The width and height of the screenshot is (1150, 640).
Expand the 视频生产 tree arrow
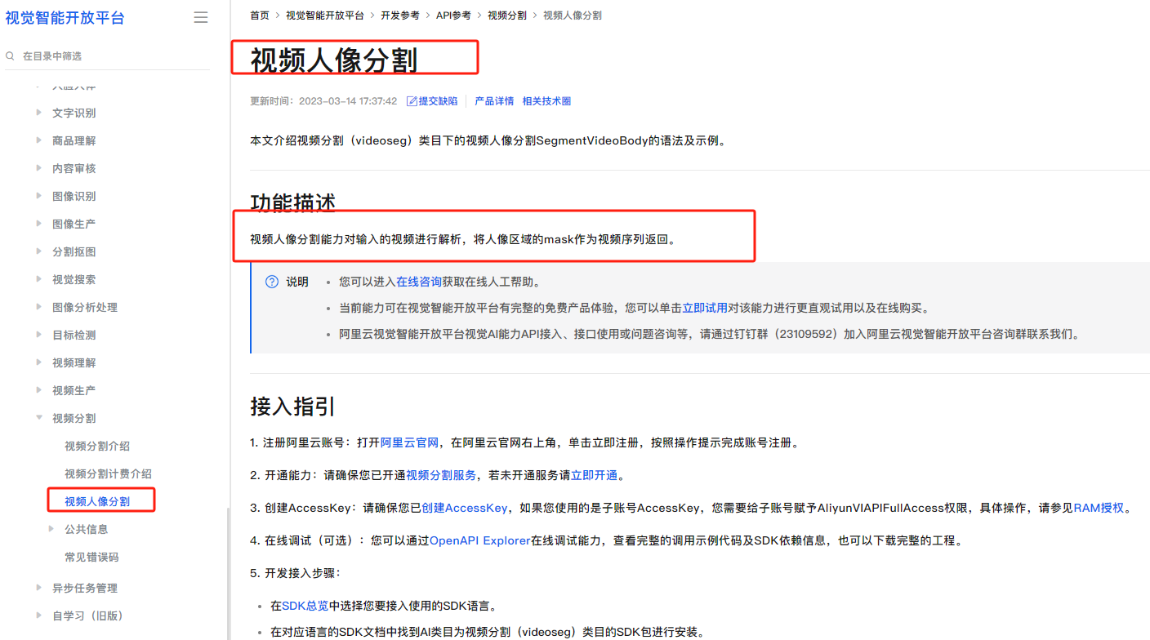(39, 390)
